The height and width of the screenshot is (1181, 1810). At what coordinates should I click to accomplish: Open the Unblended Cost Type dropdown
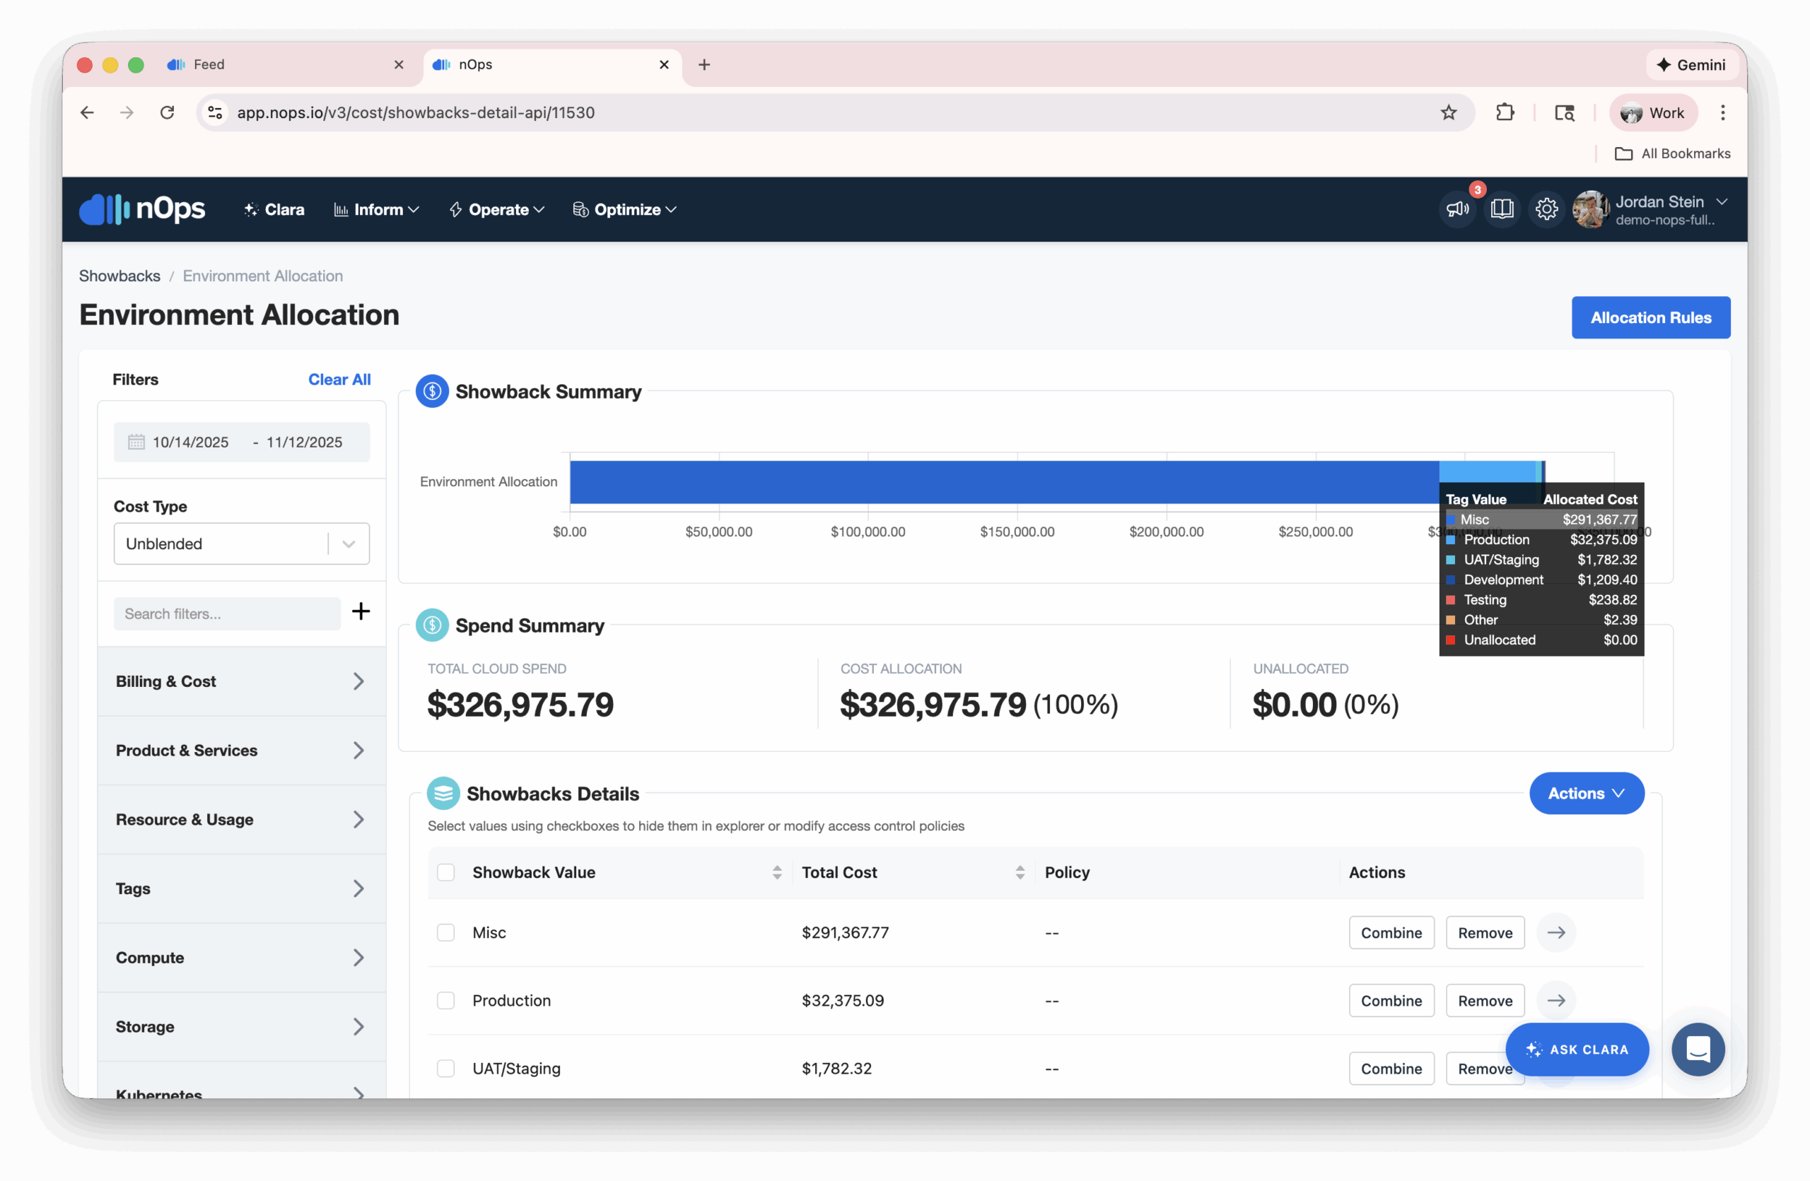click(x=241, y=544)
